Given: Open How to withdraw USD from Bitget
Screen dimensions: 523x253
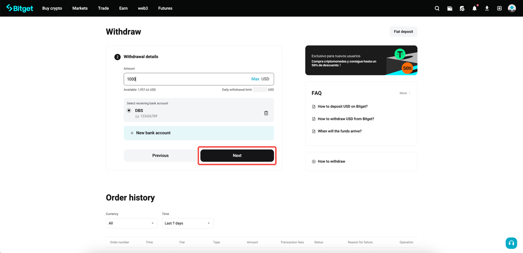Looking at the screenshot, I should (346, 119).
